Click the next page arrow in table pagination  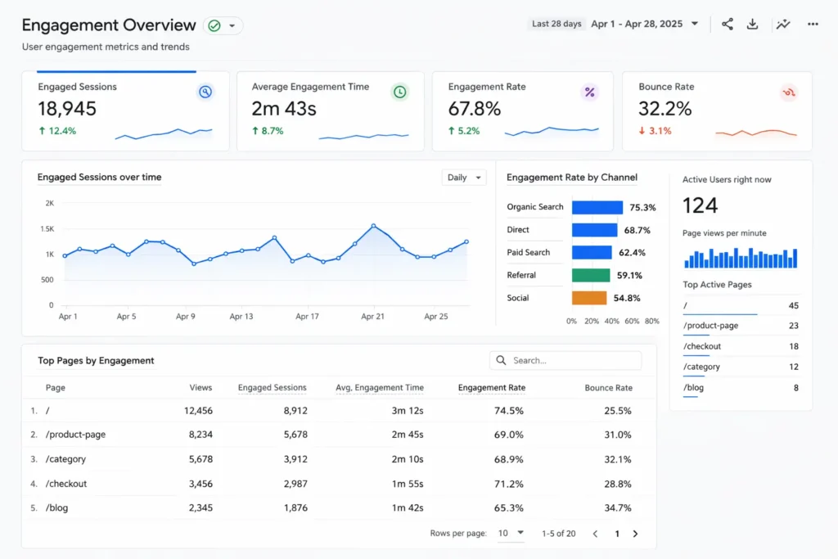(x=635, y=533)
